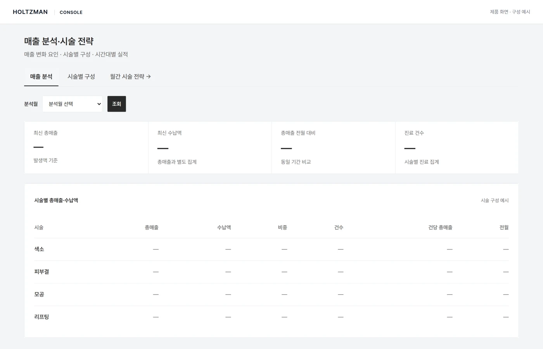Click the 시술 구성 예시 note
This screenshot has height=349, width=543.
(x=495, y=200)
